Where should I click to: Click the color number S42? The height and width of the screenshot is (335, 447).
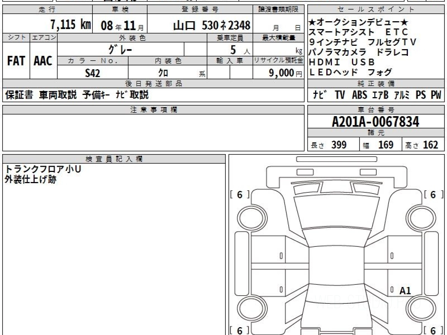tap(93, 73)
